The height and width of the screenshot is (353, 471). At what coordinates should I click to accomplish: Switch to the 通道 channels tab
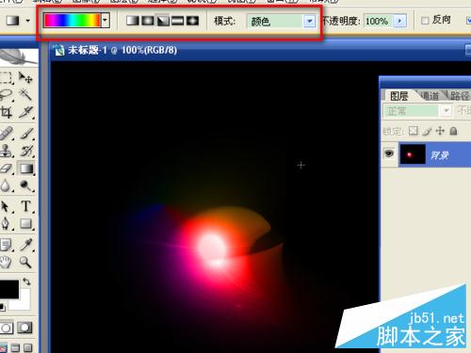[430, 96]
